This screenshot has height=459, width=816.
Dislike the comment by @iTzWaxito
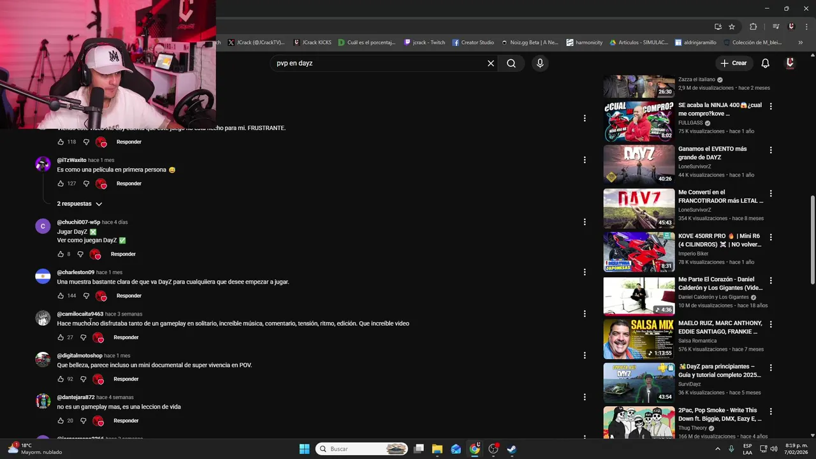coord(86,184)
